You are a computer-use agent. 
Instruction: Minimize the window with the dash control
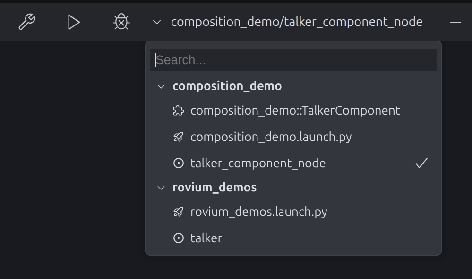point(455,22)
